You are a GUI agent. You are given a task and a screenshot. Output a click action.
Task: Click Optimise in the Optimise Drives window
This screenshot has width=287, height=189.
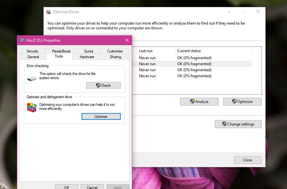tap(242, 102)
